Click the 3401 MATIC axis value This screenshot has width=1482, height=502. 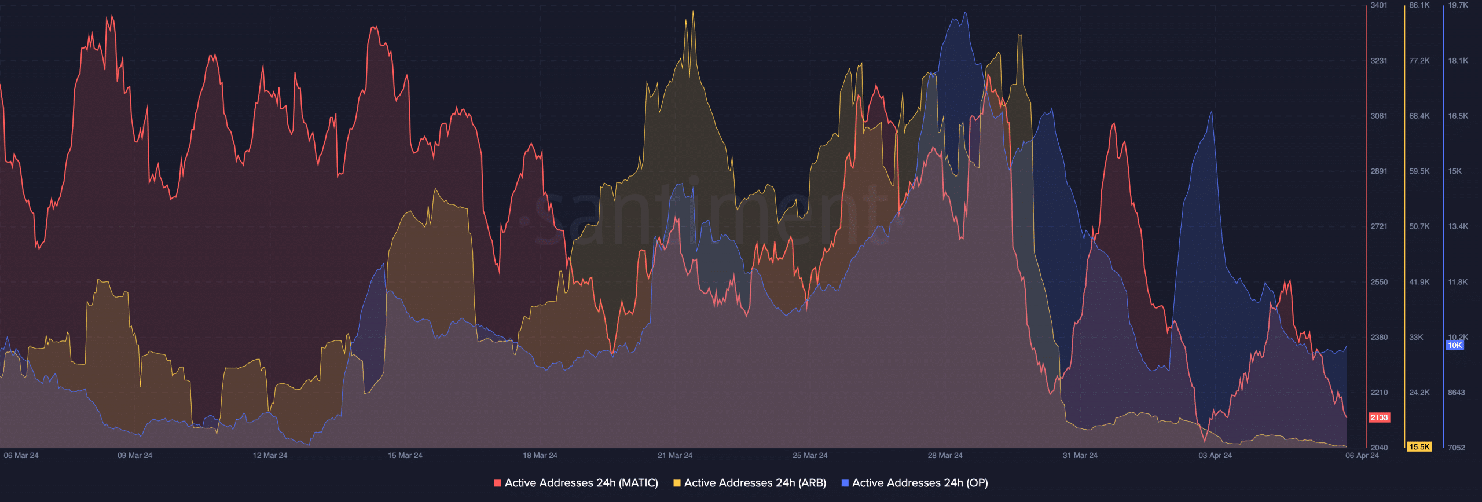(x=1379, y=5)
